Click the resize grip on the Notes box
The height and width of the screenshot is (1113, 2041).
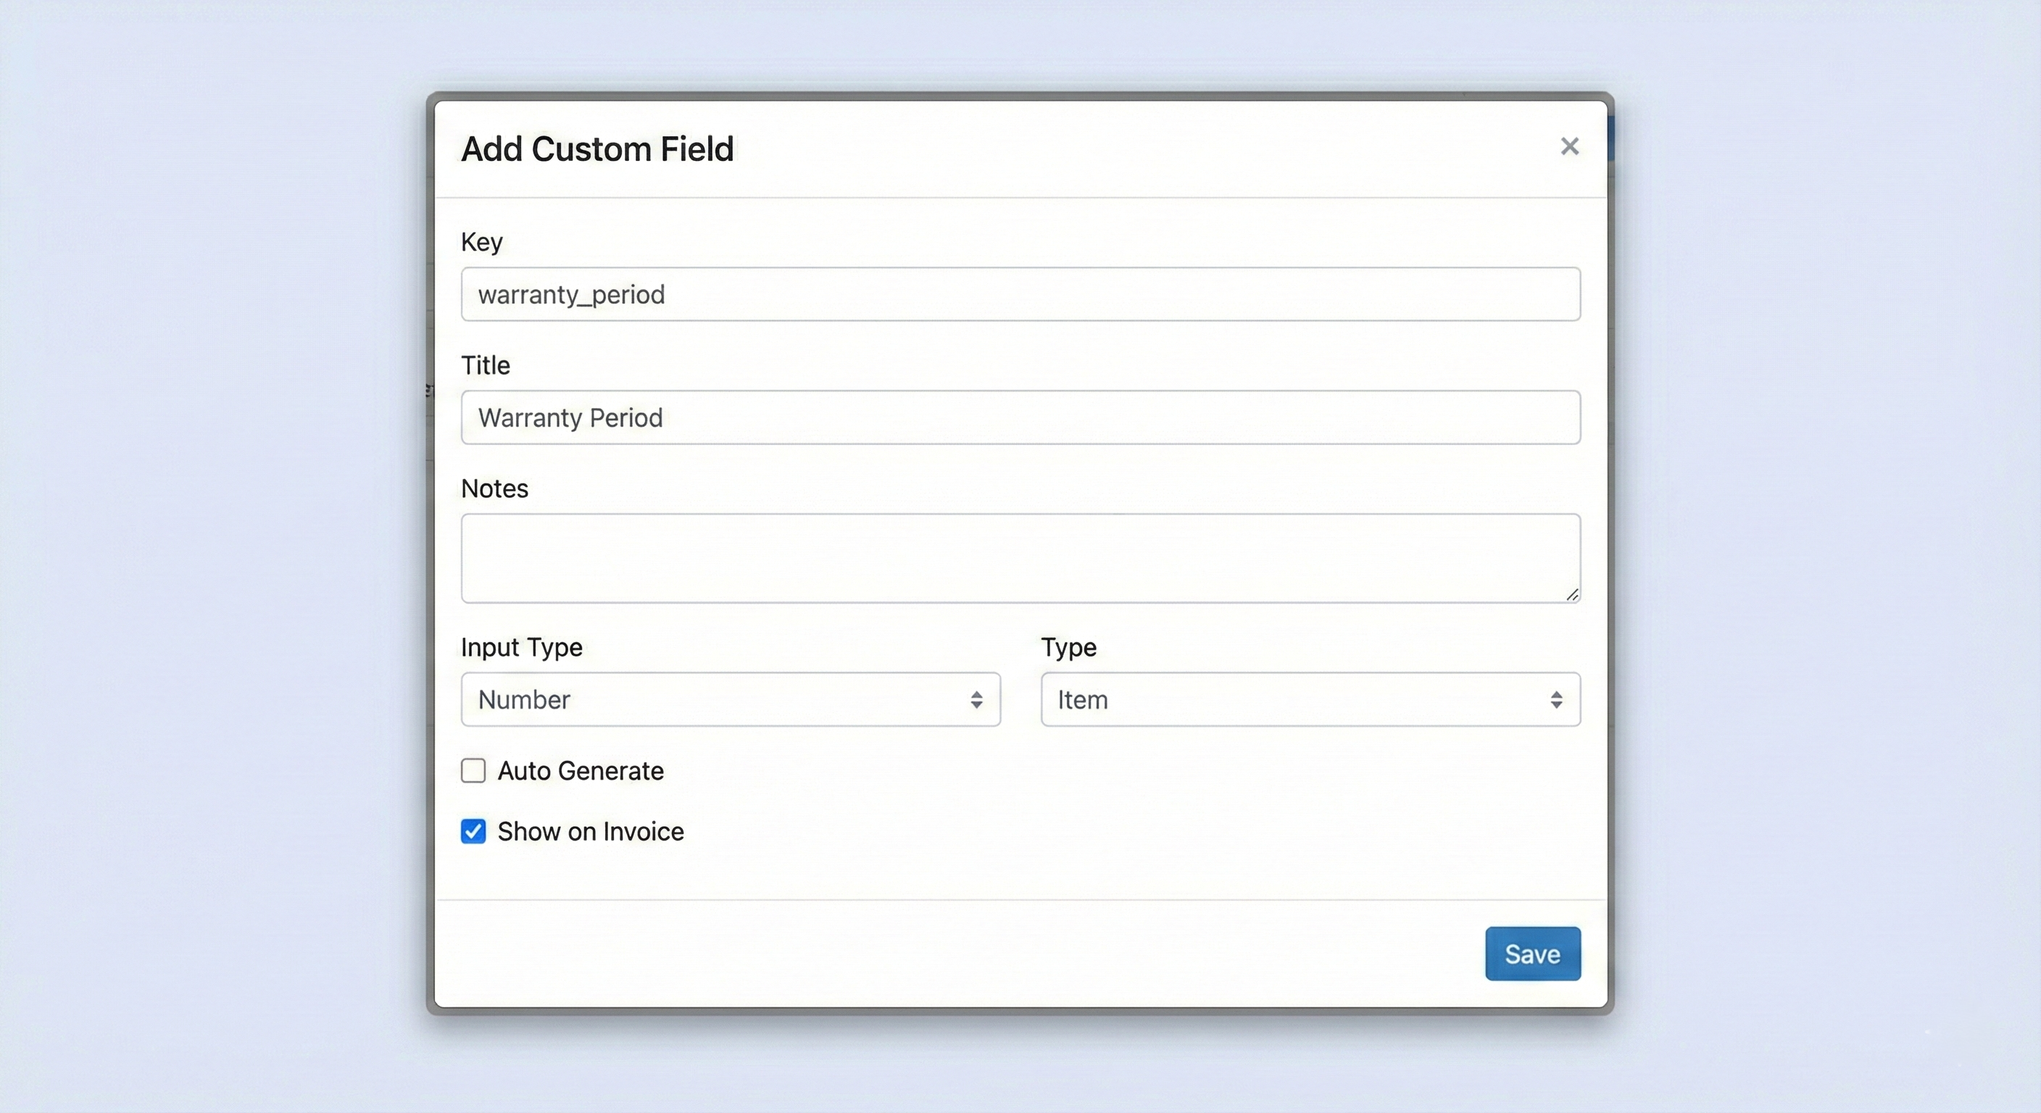[1571, 595]
